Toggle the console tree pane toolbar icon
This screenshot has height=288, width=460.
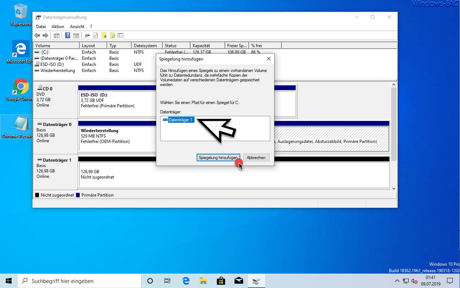pyautogui.click(x=57, y=35)
